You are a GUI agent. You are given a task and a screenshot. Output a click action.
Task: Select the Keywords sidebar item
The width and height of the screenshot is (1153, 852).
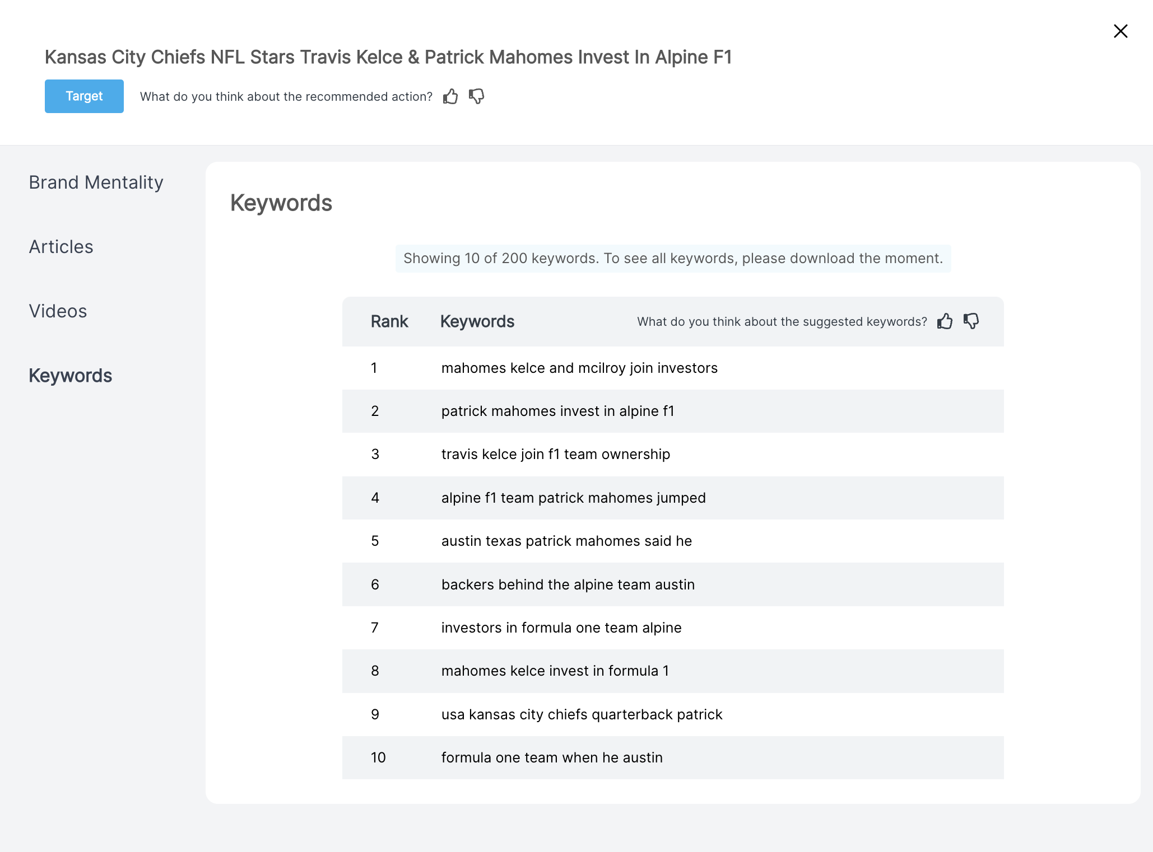(71, 376)
